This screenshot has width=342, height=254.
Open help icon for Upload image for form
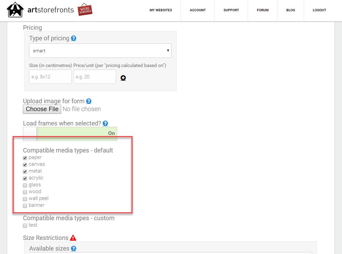89,101
